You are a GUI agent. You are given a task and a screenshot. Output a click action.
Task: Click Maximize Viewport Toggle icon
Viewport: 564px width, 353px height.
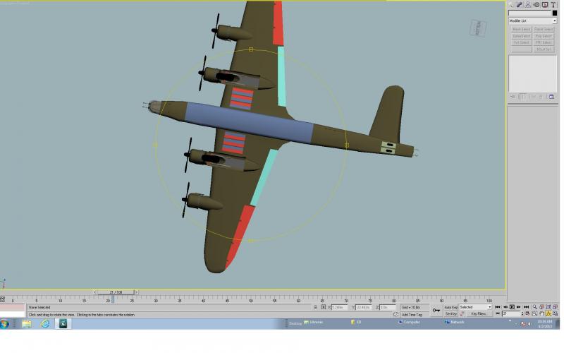click(556, 313)
